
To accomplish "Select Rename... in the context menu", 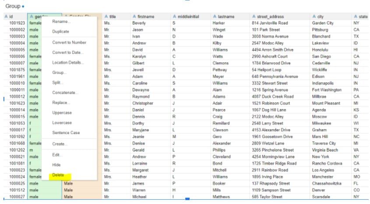I will point(61,22).
